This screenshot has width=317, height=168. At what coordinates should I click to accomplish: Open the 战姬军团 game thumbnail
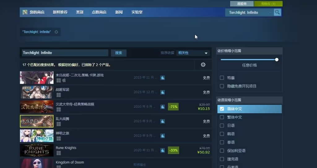click(37, 92)
